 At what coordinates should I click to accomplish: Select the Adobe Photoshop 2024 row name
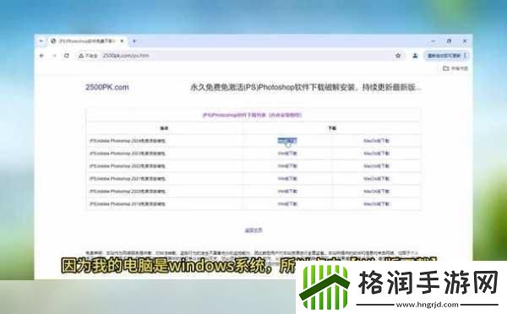(128, 141)
